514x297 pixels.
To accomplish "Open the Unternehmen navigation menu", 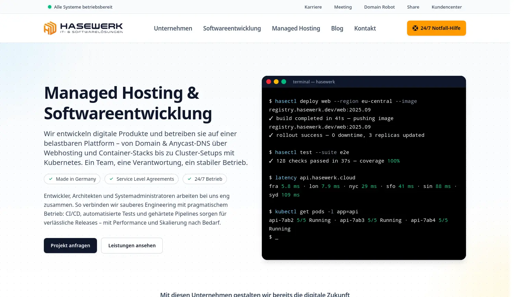I will (173, 28).
